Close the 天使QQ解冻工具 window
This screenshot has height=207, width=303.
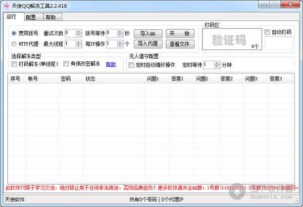(290, 5)
